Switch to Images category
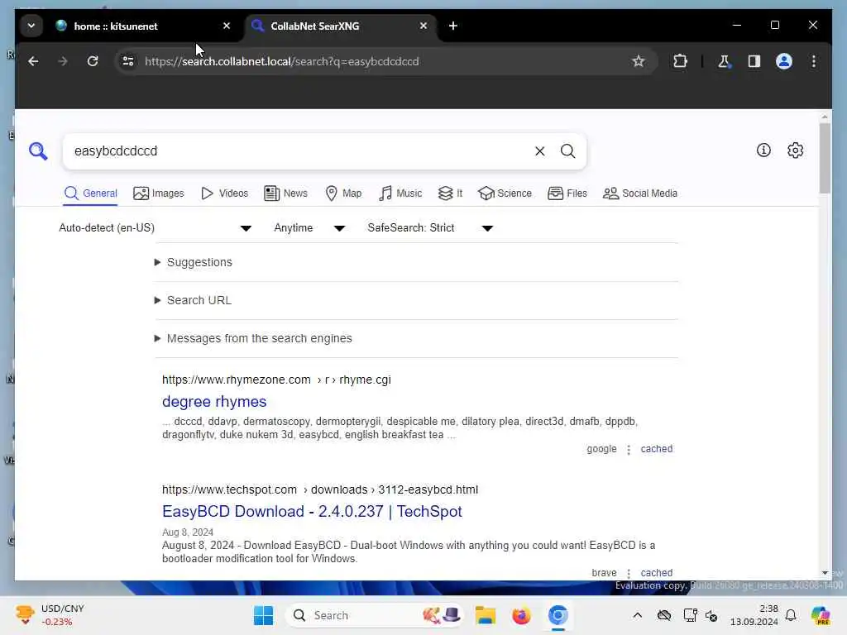 tap(158, 193)
